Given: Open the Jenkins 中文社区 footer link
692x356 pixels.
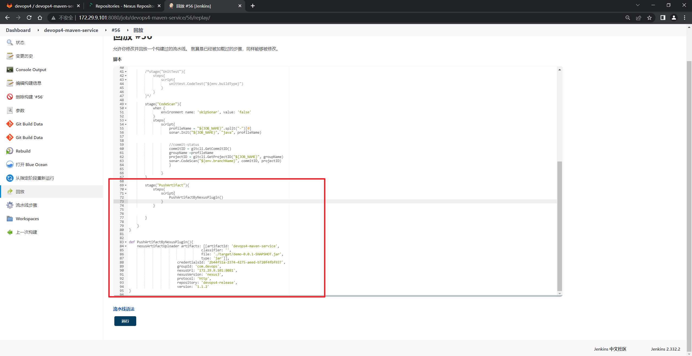Looking at the screenshot, I should [x=610, y=349].
